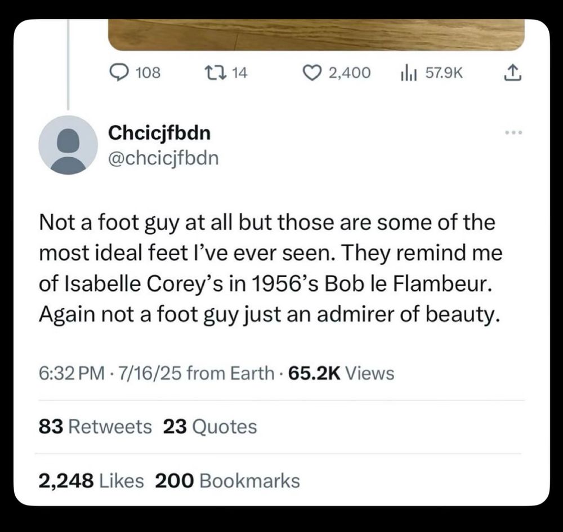Open the three-dot more options menu
Image resolution: width=563 pixels, height=532 pixels.
click(x=513, y=134)
